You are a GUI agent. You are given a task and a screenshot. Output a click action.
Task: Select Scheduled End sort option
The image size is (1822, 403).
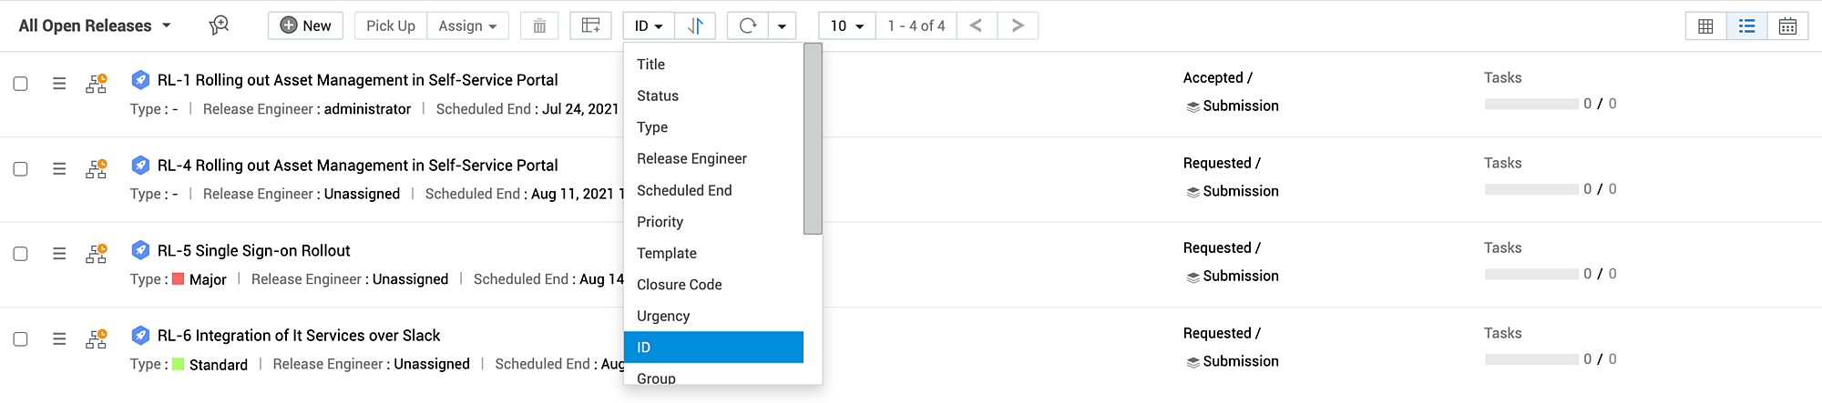pos(684,190)
